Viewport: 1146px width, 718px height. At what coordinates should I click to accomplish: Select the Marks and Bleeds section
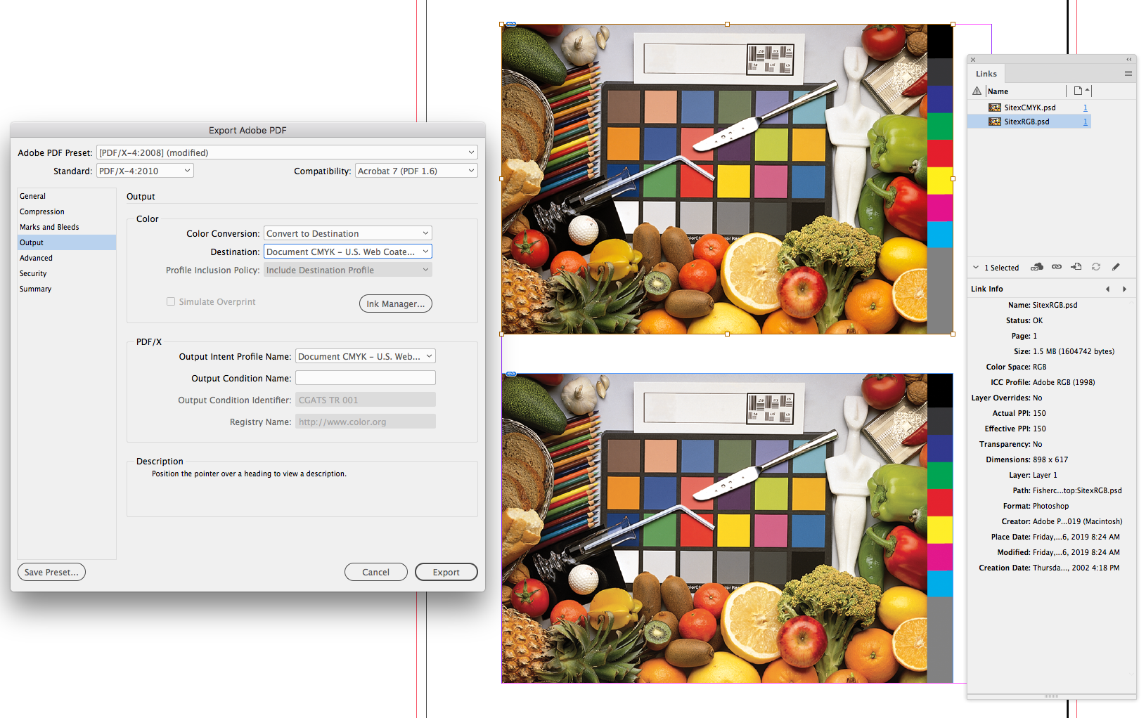pos(67,227)
